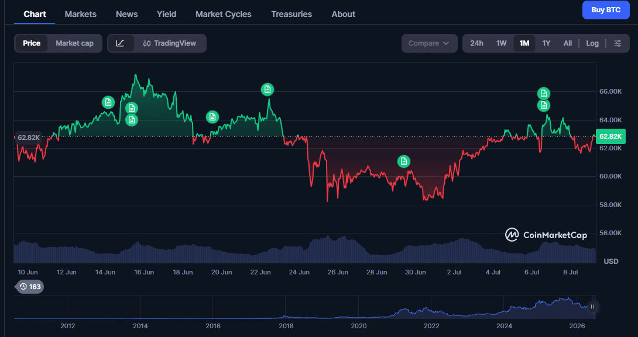The image size is (638, 337).
Task: Select the 1Y time range
Action: pyautogui.click(x=546, y=43)
